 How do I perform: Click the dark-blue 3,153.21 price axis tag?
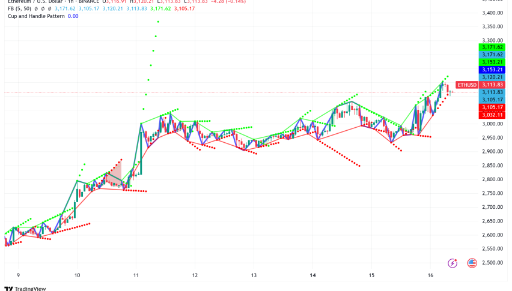pos(492,70)
